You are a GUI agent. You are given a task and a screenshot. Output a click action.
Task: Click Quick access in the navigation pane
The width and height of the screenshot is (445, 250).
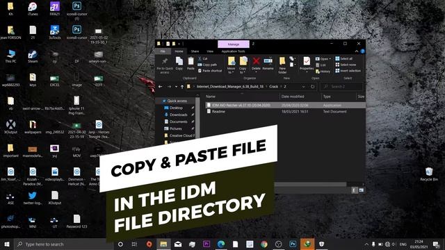(177, 101)
